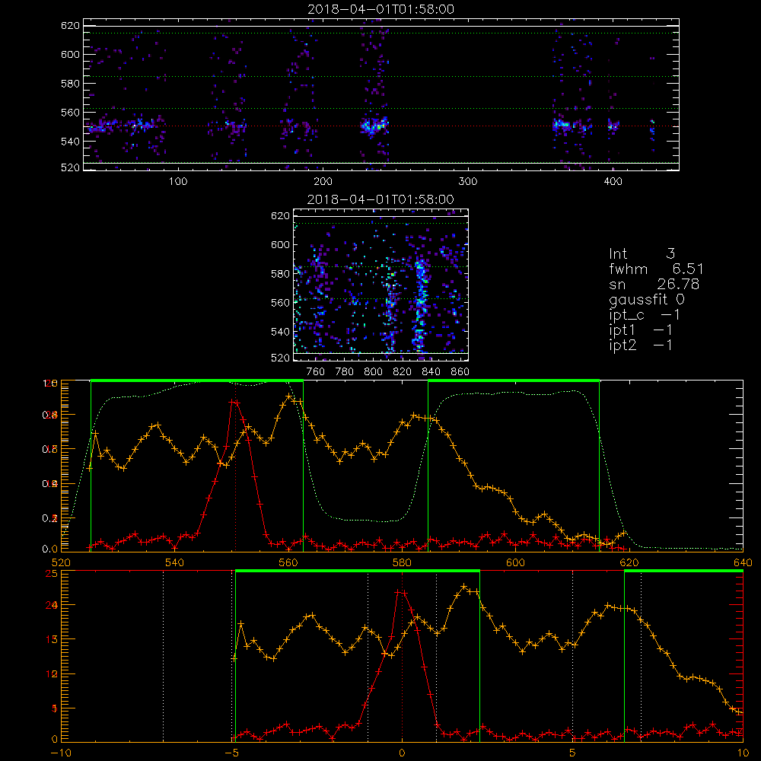Select y-axis label 560 of the small spectrogram
The width and height of the screenshot is (761, 761).
coord(281,303)
